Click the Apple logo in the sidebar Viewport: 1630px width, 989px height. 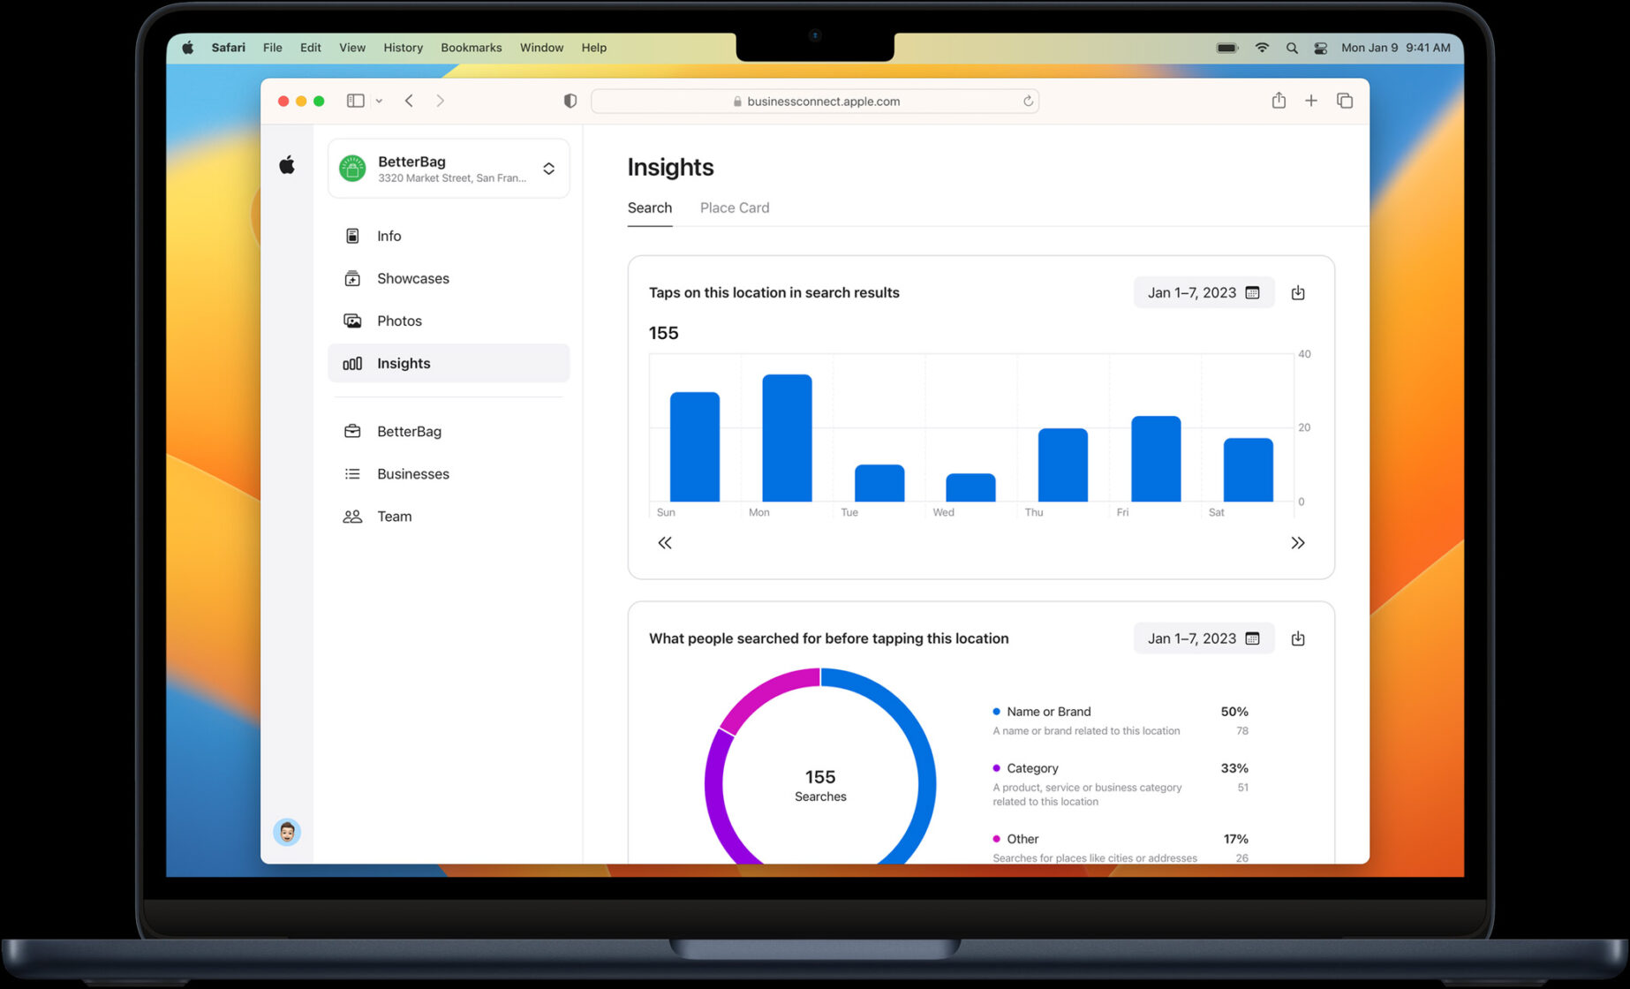[x=287, y=163]
